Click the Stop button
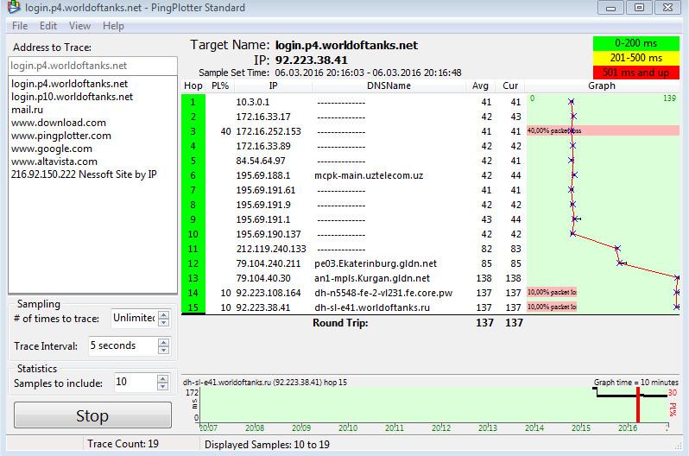Screen dimensions: 689x456 coord(92,415)
